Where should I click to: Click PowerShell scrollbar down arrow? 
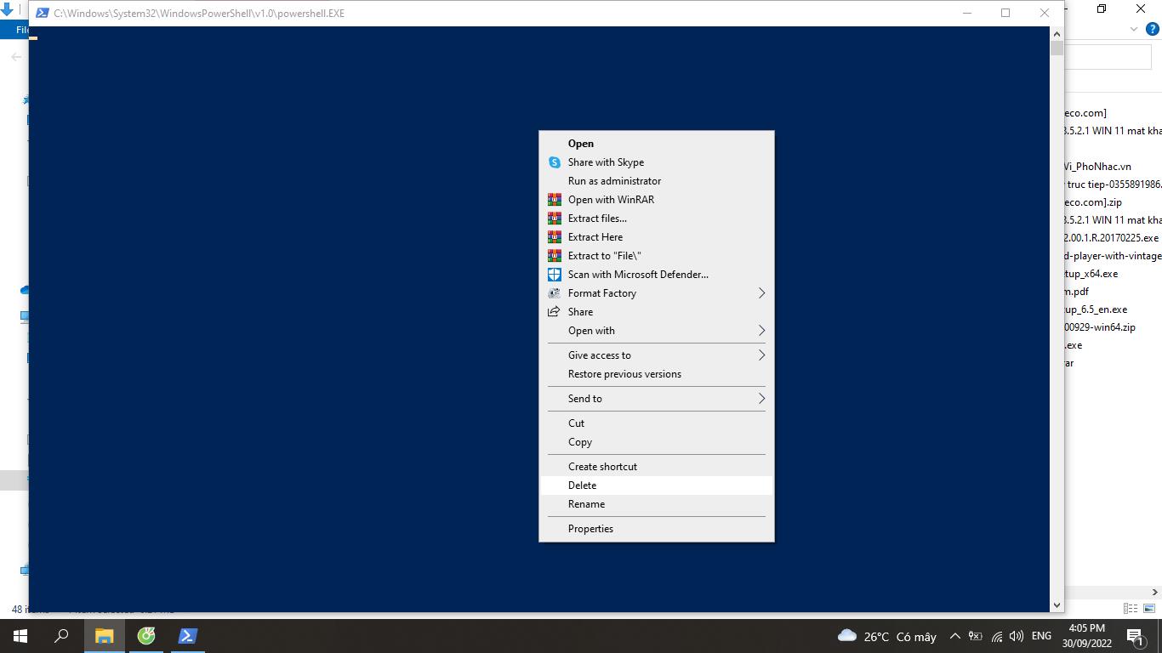click(x=1057, y=605)
